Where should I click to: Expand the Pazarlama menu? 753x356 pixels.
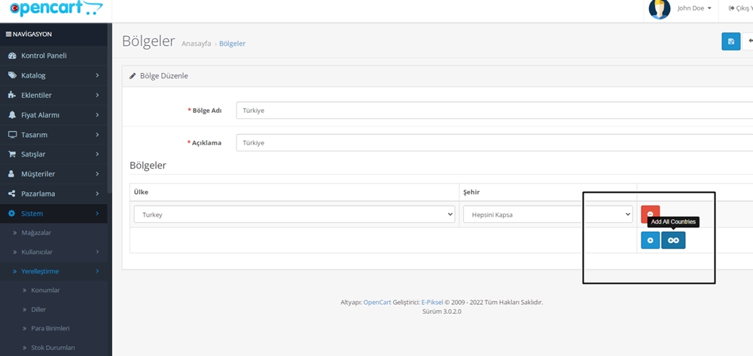(x=53, y=194)
